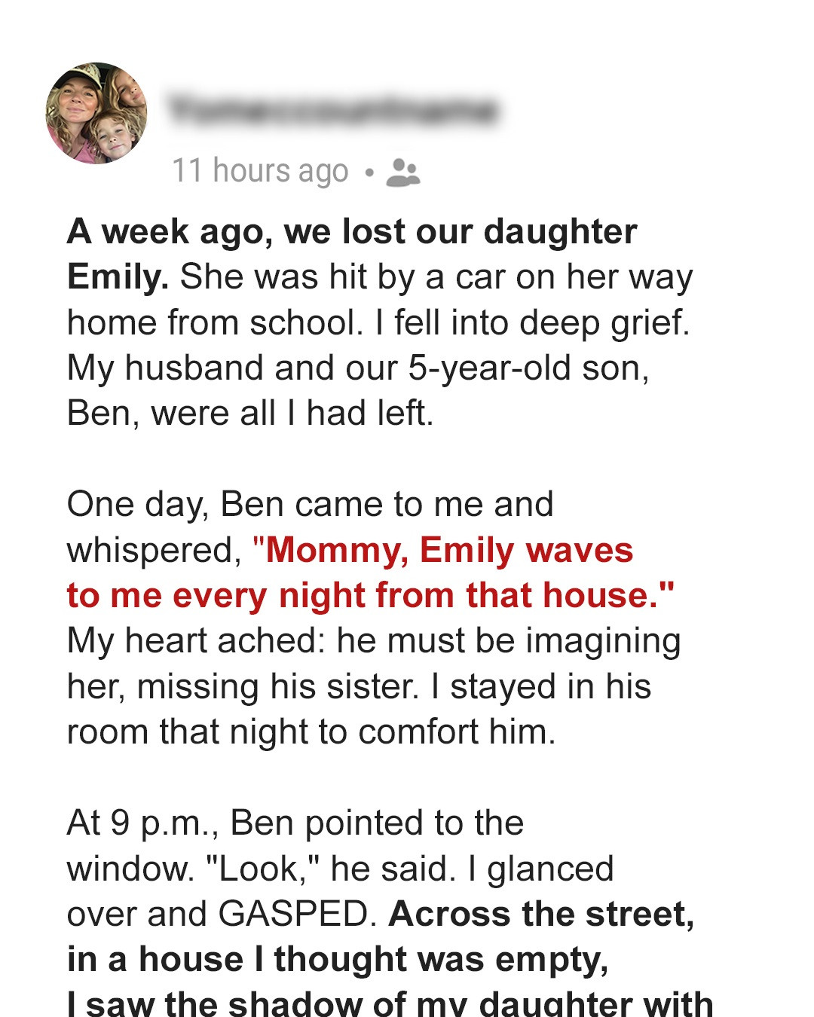
Task: Click the red "Mommy, Emily waves" quote
Action: (x=449, y=550)
